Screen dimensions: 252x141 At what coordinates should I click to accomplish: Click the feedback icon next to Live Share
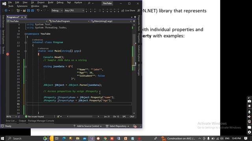pos(139,11)
